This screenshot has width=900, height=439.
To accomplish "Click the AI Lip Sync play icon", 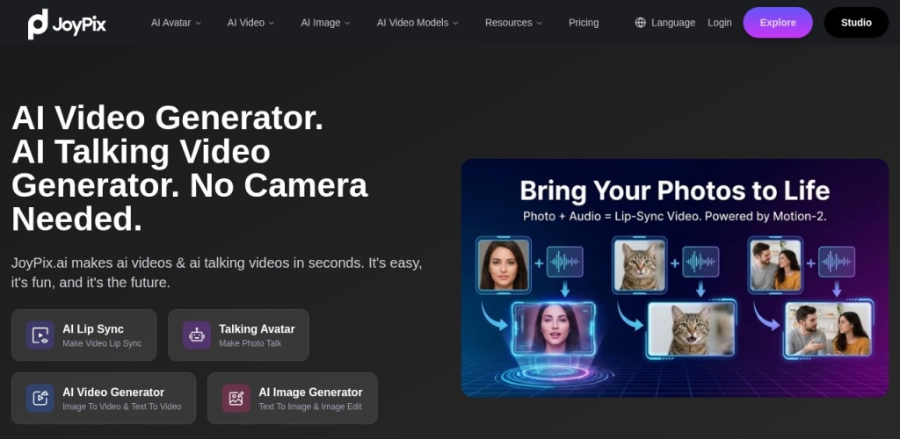I will [x=40, y=335].
